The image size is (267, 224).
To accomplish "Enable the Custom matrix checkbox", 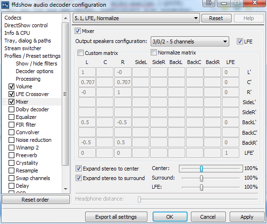I will (80, 53).
